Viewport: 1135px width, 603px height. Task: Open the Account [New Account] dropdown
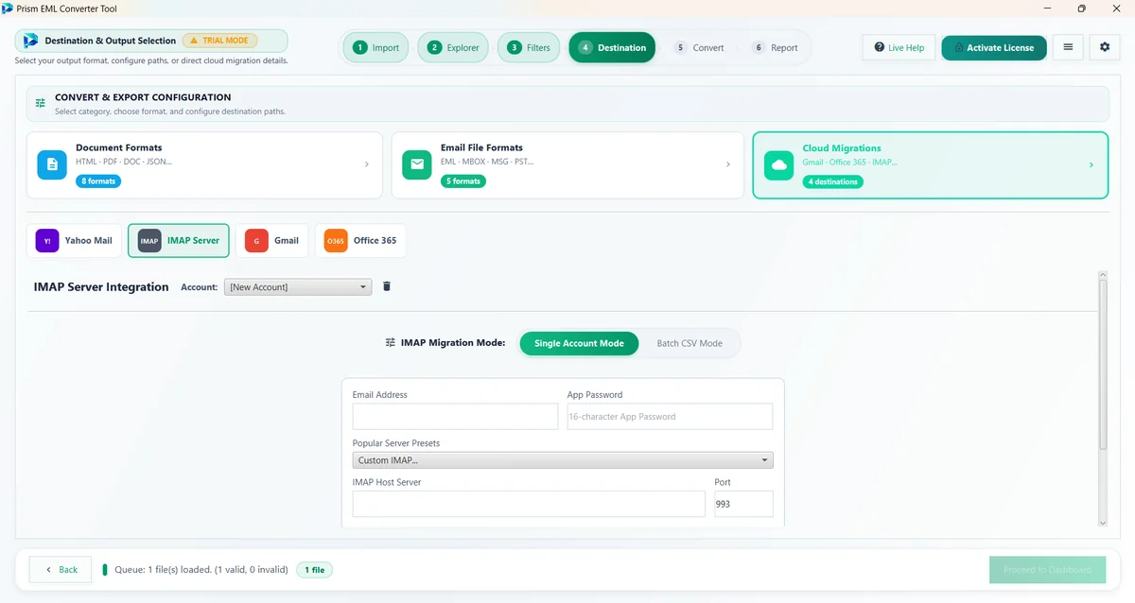[x=298, y=287]
